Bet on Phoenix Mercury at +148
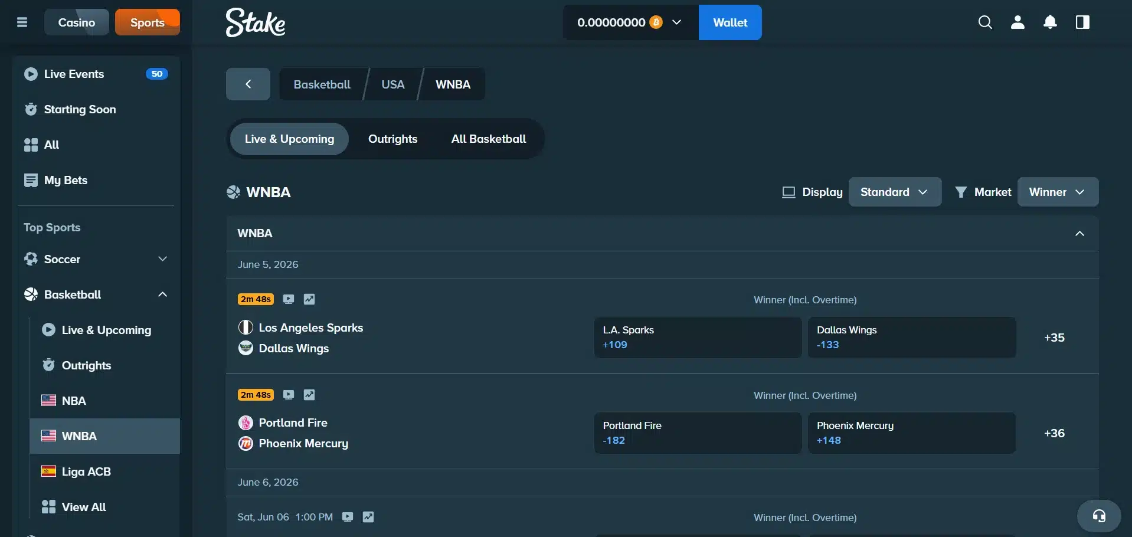This screenshot has width=1132, height=537. (x=912, y=433)
